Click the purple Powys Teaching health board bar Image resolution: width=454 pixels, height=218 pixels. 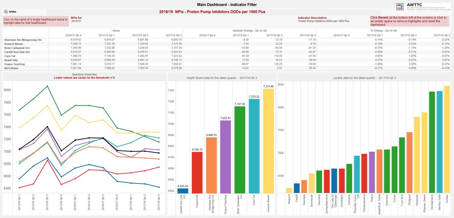(x=225, y=157)
